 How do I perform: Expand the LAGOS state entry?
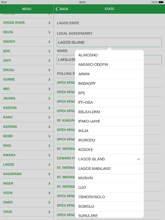(x=27, y=164)
